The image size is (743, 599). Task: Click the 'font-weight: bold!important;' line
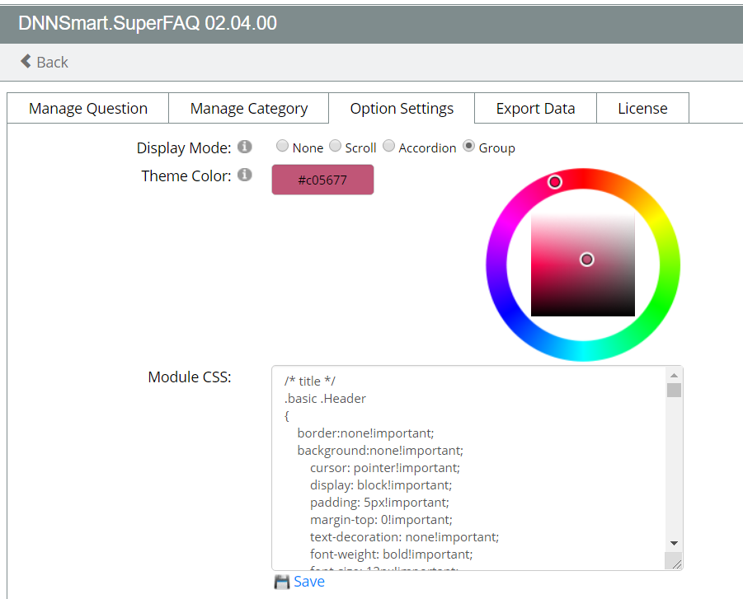tap(392, 555)
